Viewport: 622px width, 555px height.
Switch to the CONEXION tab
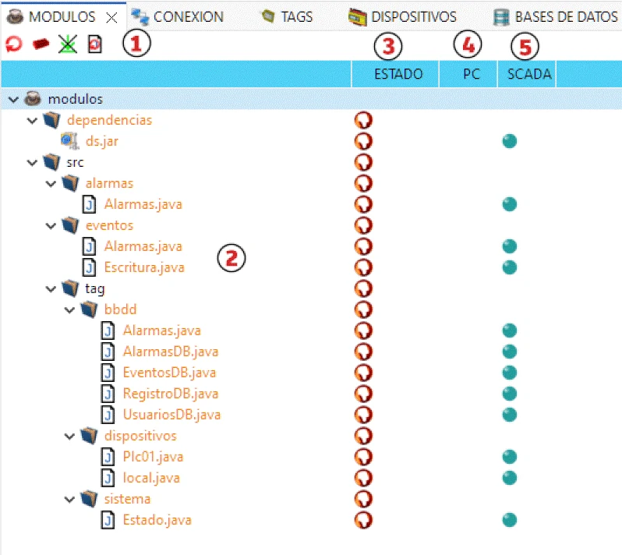click(178, 16)
